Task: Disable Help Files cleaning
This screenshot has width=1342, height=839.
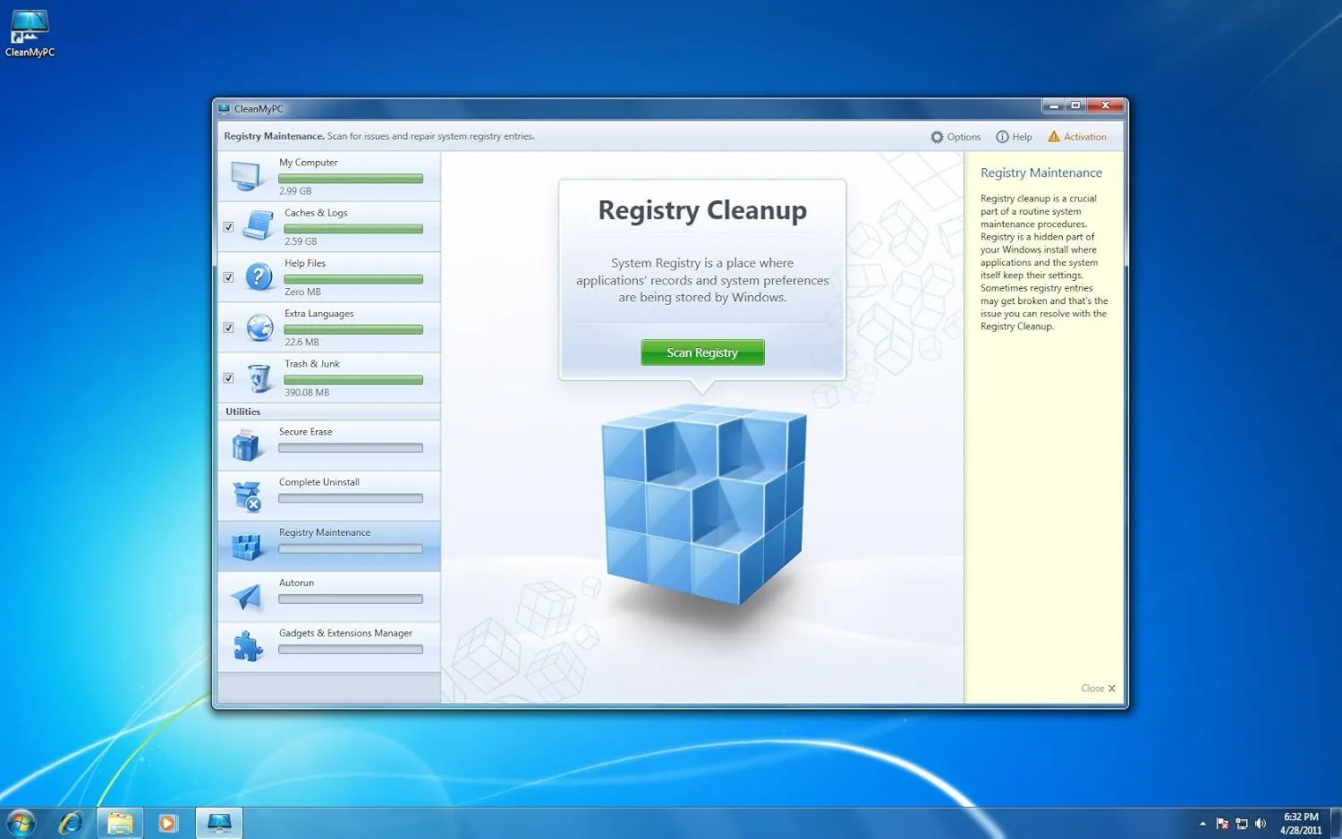Action: click(x=228, y=277)
